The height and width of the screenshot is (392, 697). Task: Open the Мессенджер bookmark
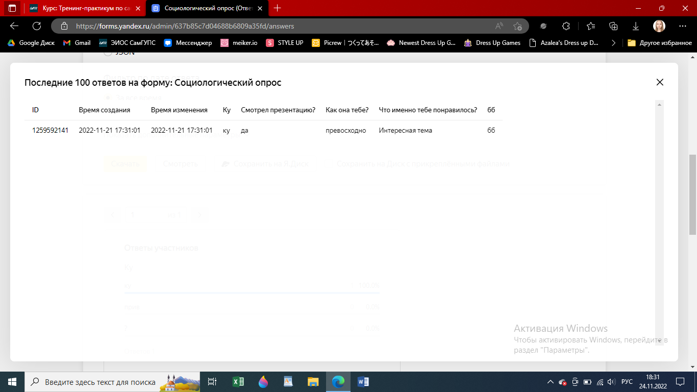tap(188, 43)
